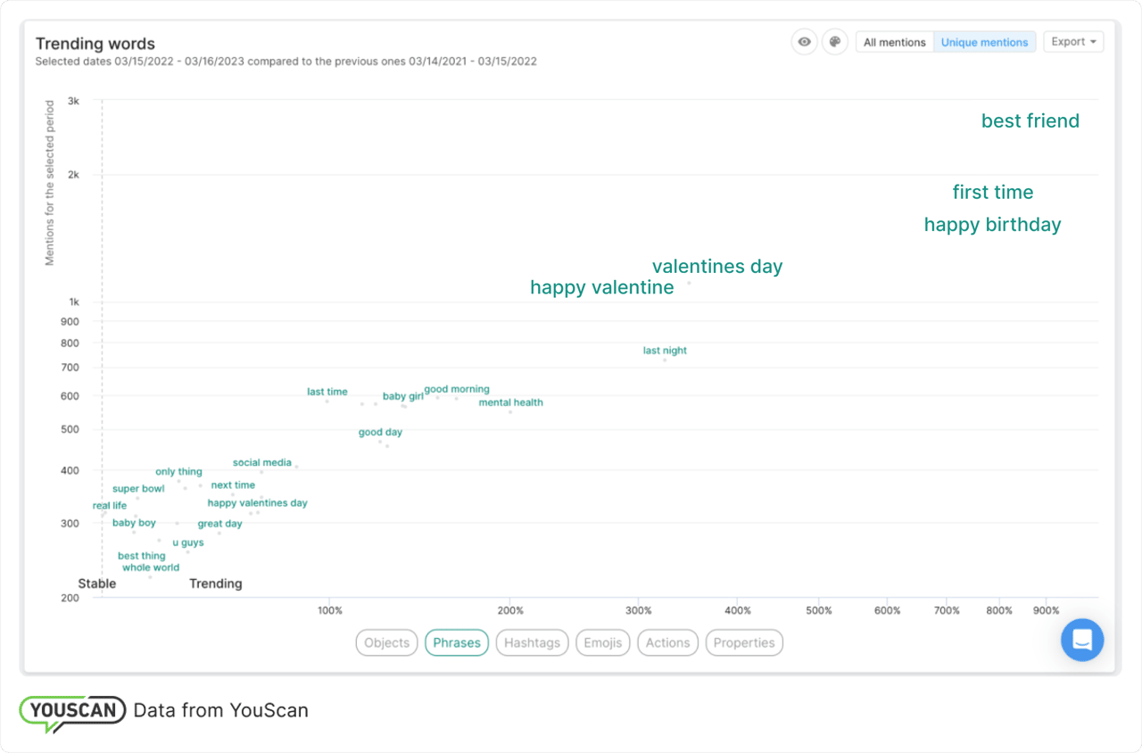Screen dimensions: 1142x753
Task: Switch to All mentions
Action: coord(894,42)
